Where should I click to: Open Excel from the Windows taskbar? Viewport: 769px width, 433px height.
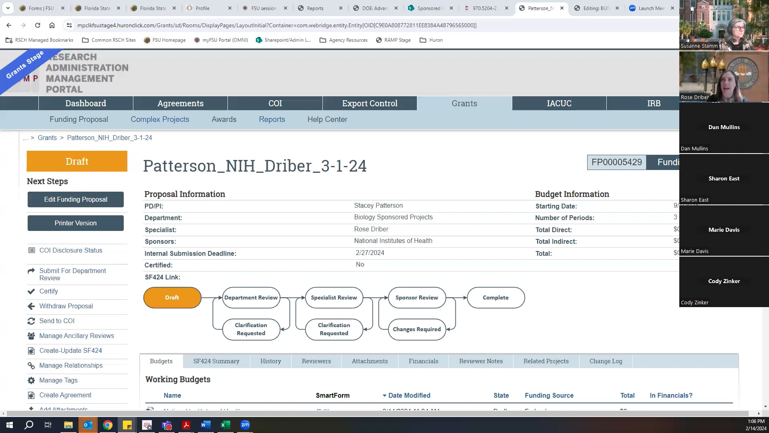pos(225,425)
